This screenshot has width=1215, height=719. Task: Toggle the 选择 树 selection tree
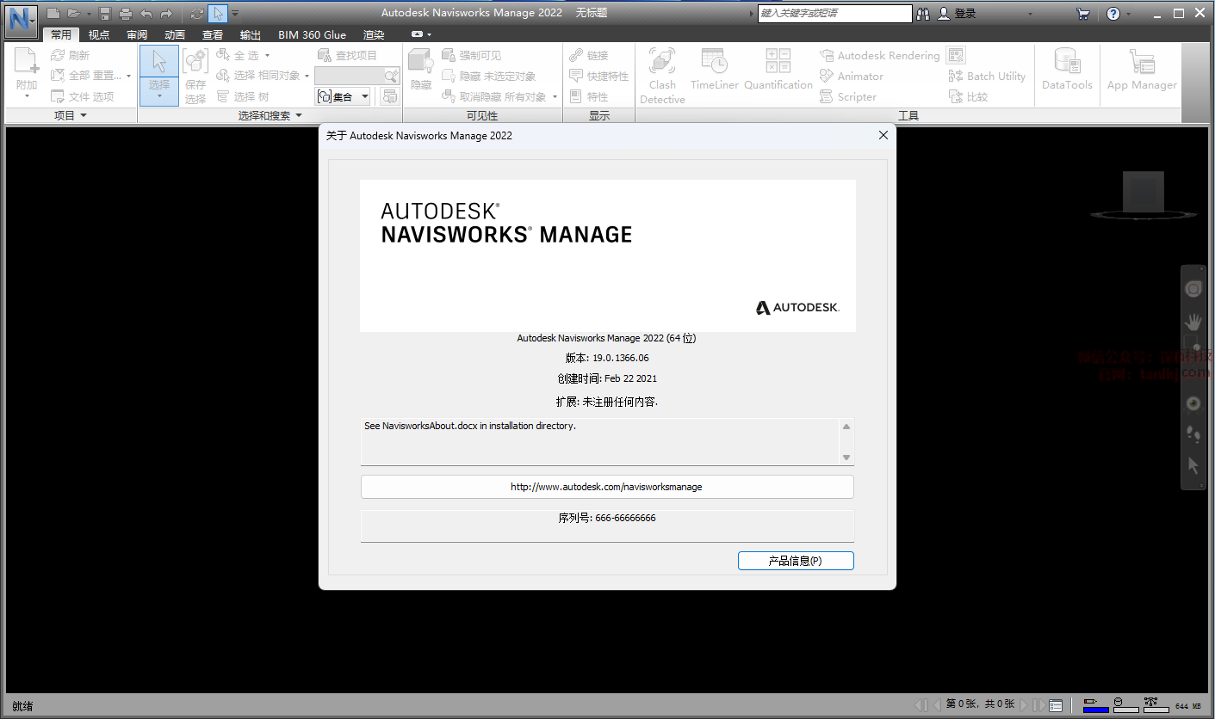pos(243,96)
